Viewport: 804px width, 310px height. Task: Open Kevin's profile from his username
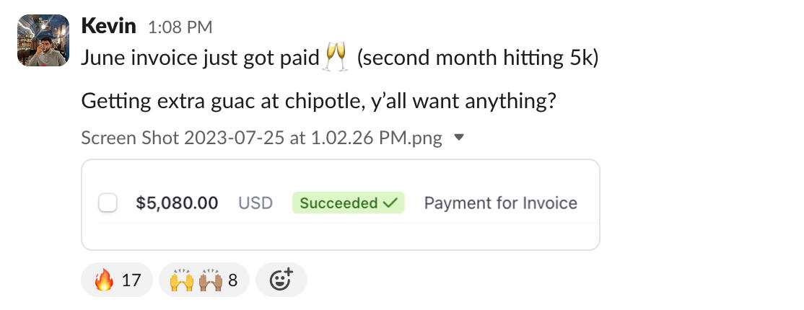tap(109, 27)
